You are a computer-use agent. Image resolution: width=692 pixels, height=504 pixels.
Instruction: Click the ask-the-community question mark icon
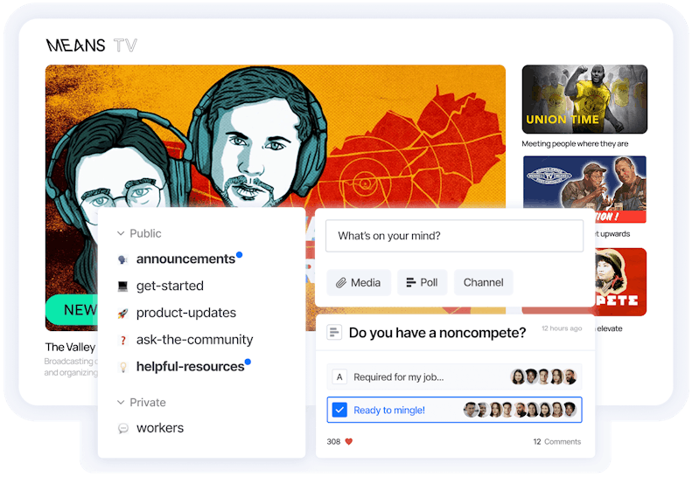coord(123,341)
